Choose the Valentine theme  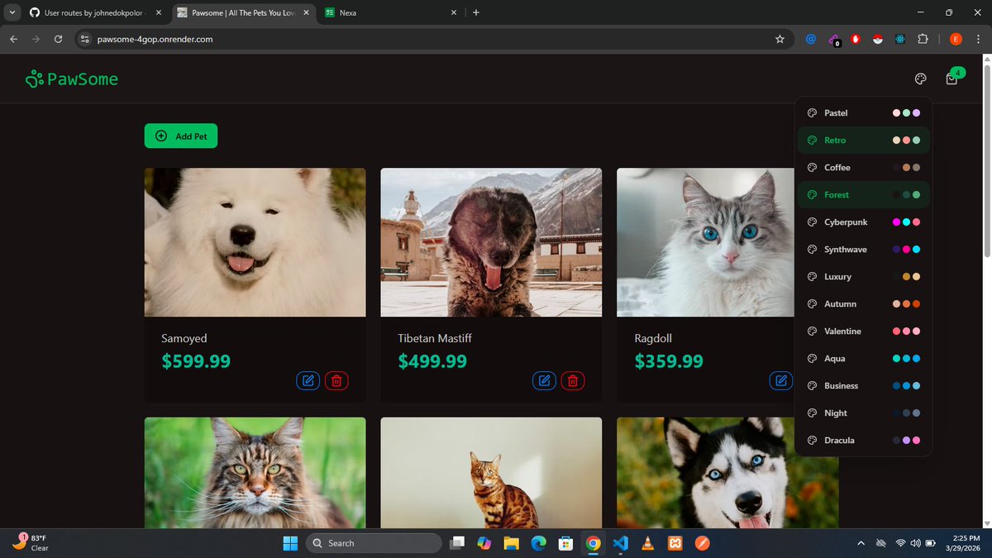click(x=863, y=331)
